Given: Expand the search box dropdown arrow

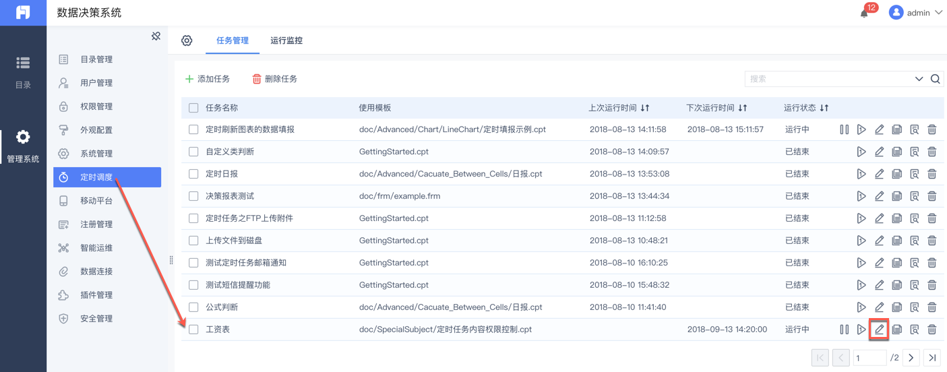Looking at the screenshot, I should point(919,79).
